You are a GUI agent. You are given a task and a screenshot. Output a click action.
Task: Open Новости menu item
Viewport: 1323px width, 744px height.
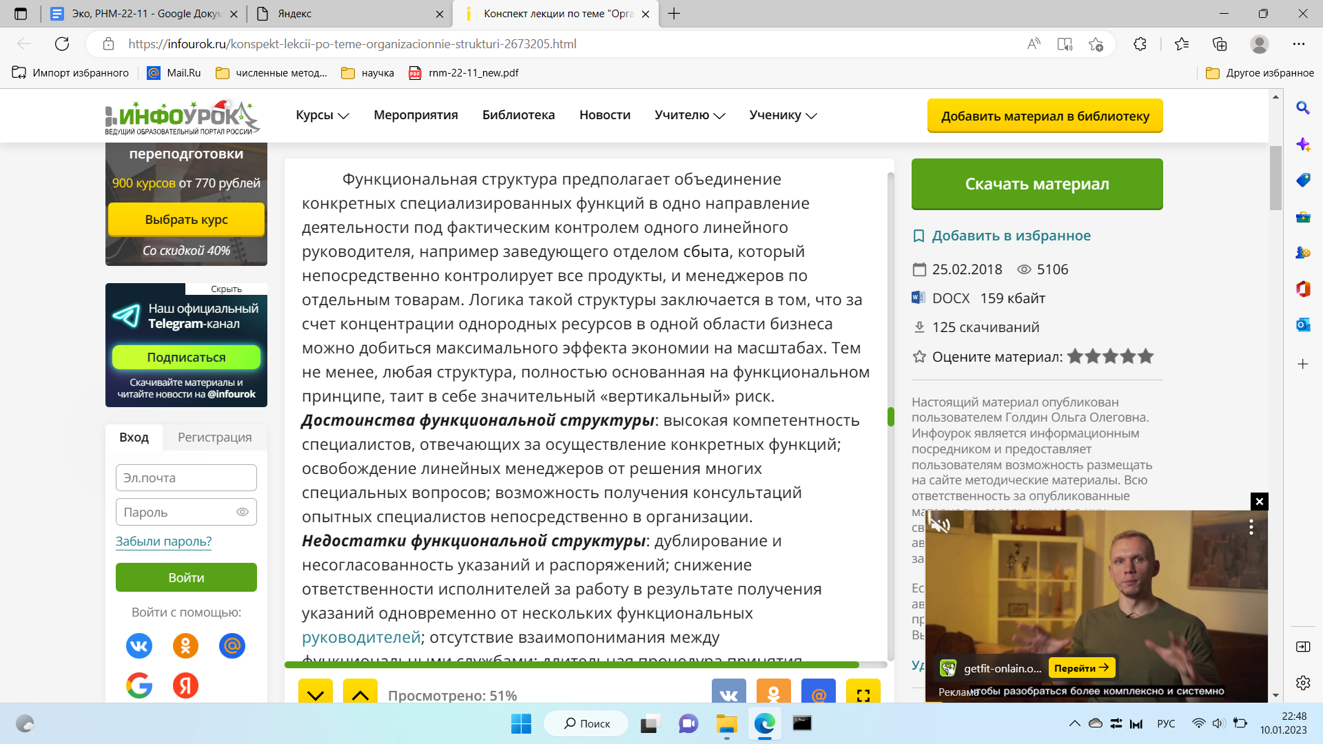coord(605,115)
